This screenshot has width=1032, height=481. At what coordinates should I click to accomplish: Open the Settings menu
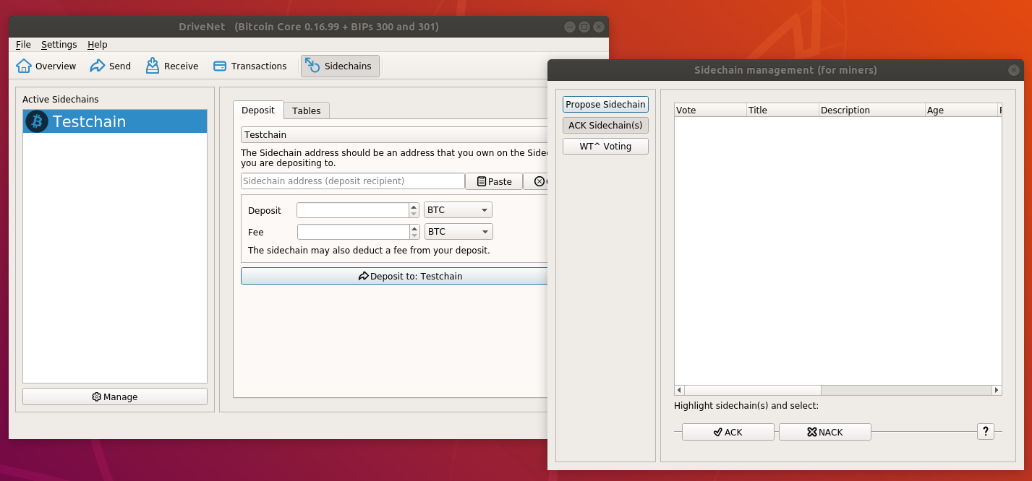59,44
